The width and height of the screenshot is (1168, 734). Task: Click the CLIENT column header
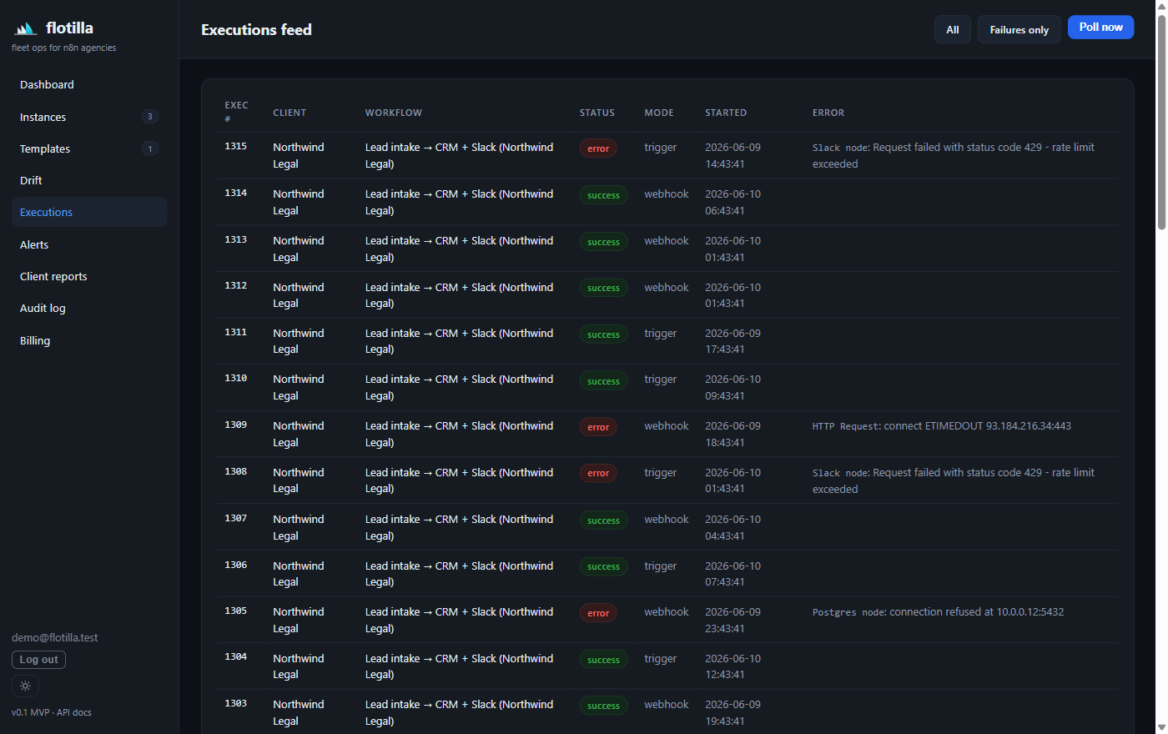289,113
